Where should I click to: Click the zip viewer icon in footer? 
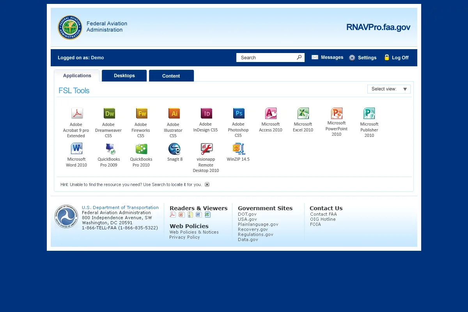click(190, 214)
